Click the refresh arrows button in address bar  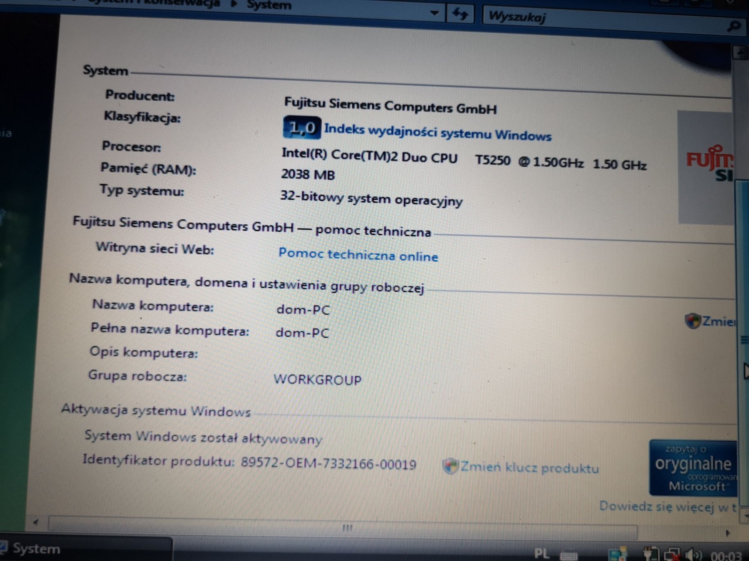[x=460, y=14]
